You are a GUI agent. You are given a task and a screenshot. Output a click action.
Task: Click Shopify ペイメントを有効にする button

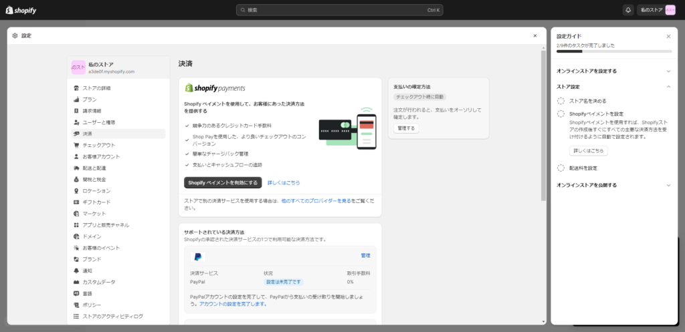pos(223,183)
